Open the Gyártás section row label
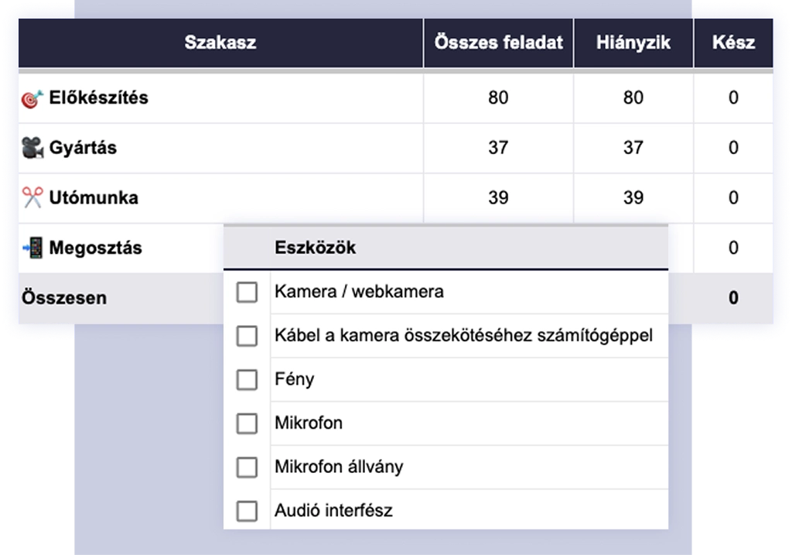 tap(83, 148)
